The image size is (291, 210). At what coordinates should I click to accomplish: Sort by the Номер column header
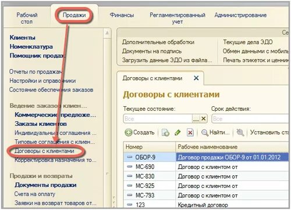(x=150, y=147)
